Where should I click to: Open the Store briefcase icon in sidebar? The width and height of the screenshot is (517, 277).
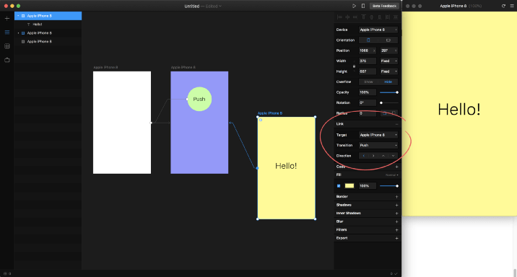7,60
